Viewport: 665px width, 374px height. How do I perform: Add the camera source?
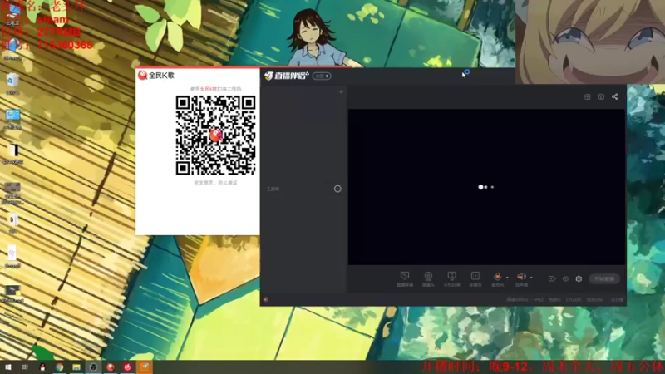point(428,278)
